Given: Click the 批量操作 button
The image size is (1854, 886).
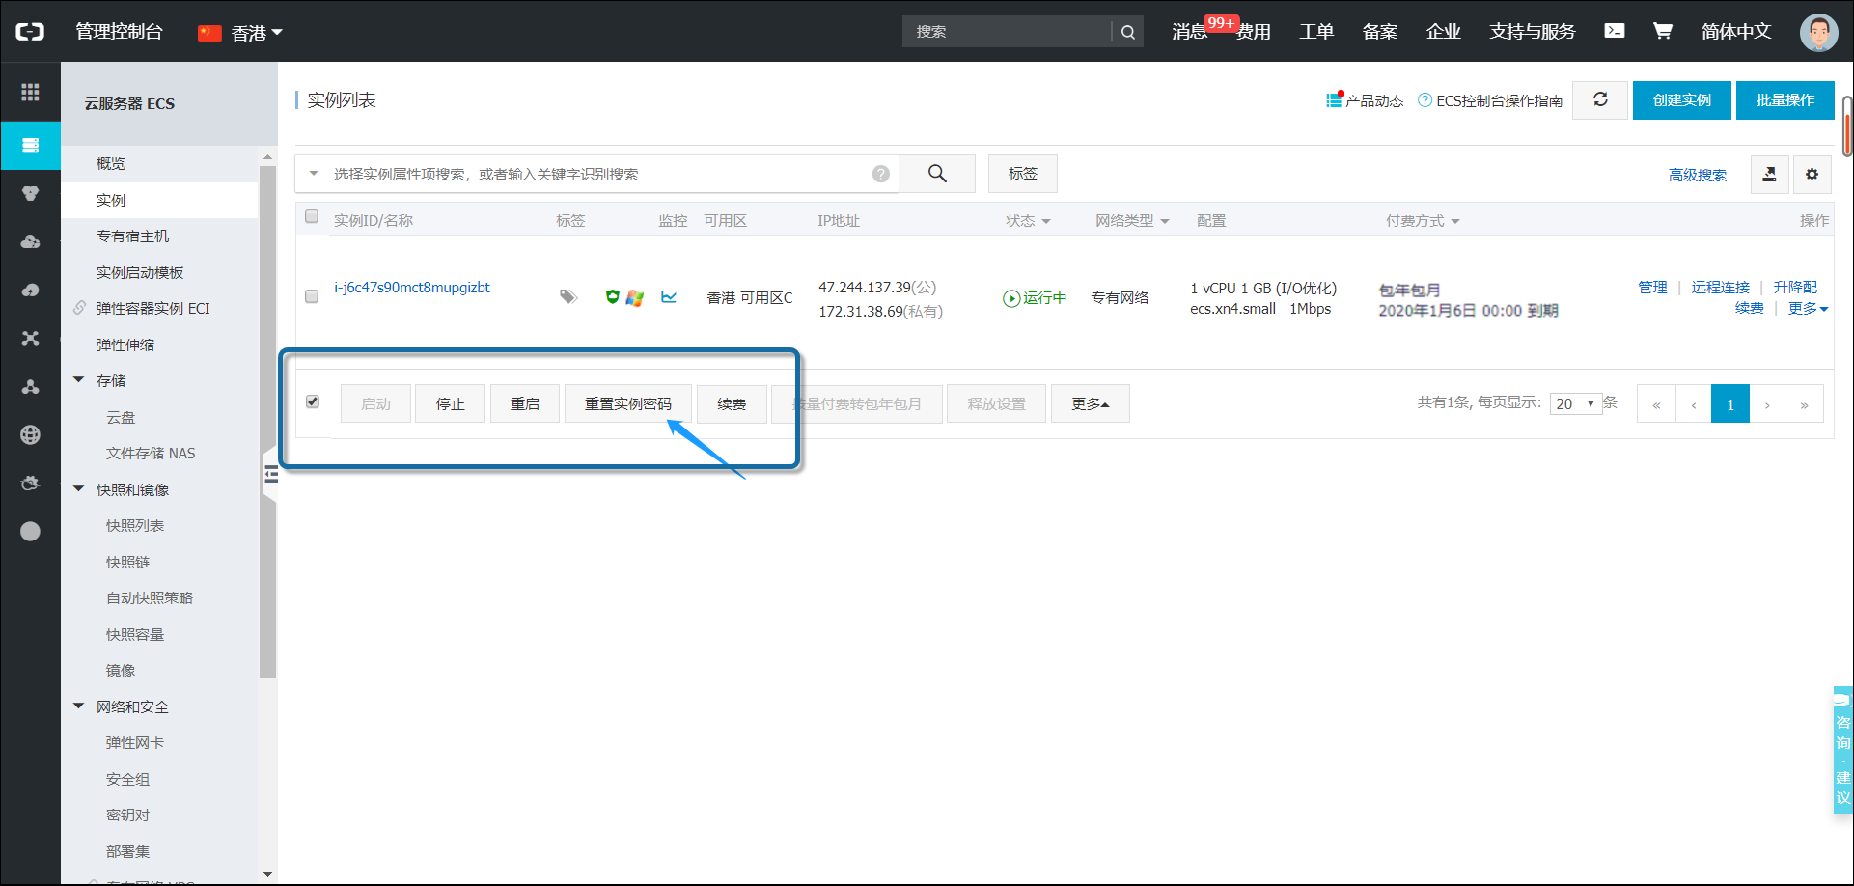Looking at the screenshot, I should click(x=1785, y=100).
